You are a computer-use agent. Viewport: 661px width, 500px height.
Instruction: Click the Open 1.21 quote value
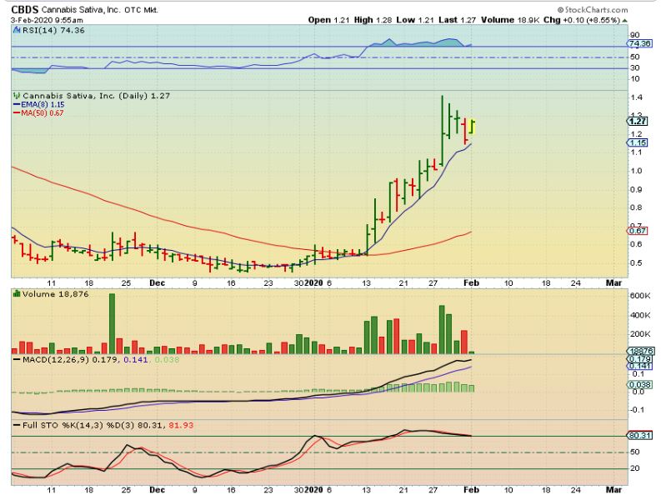coord(328,20)
